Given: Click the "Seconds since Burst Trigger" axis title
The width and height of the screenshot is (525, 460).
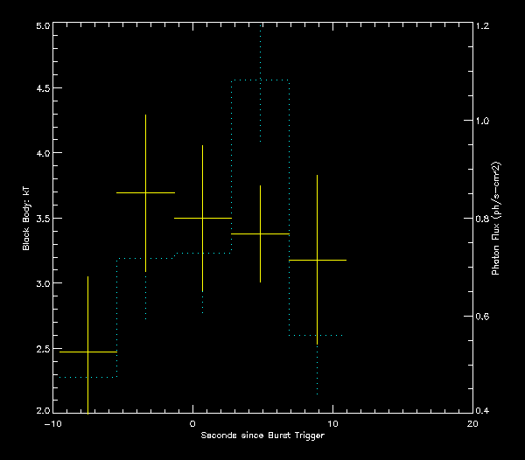Looking at the screenshot, I should [x=262, y=435].
